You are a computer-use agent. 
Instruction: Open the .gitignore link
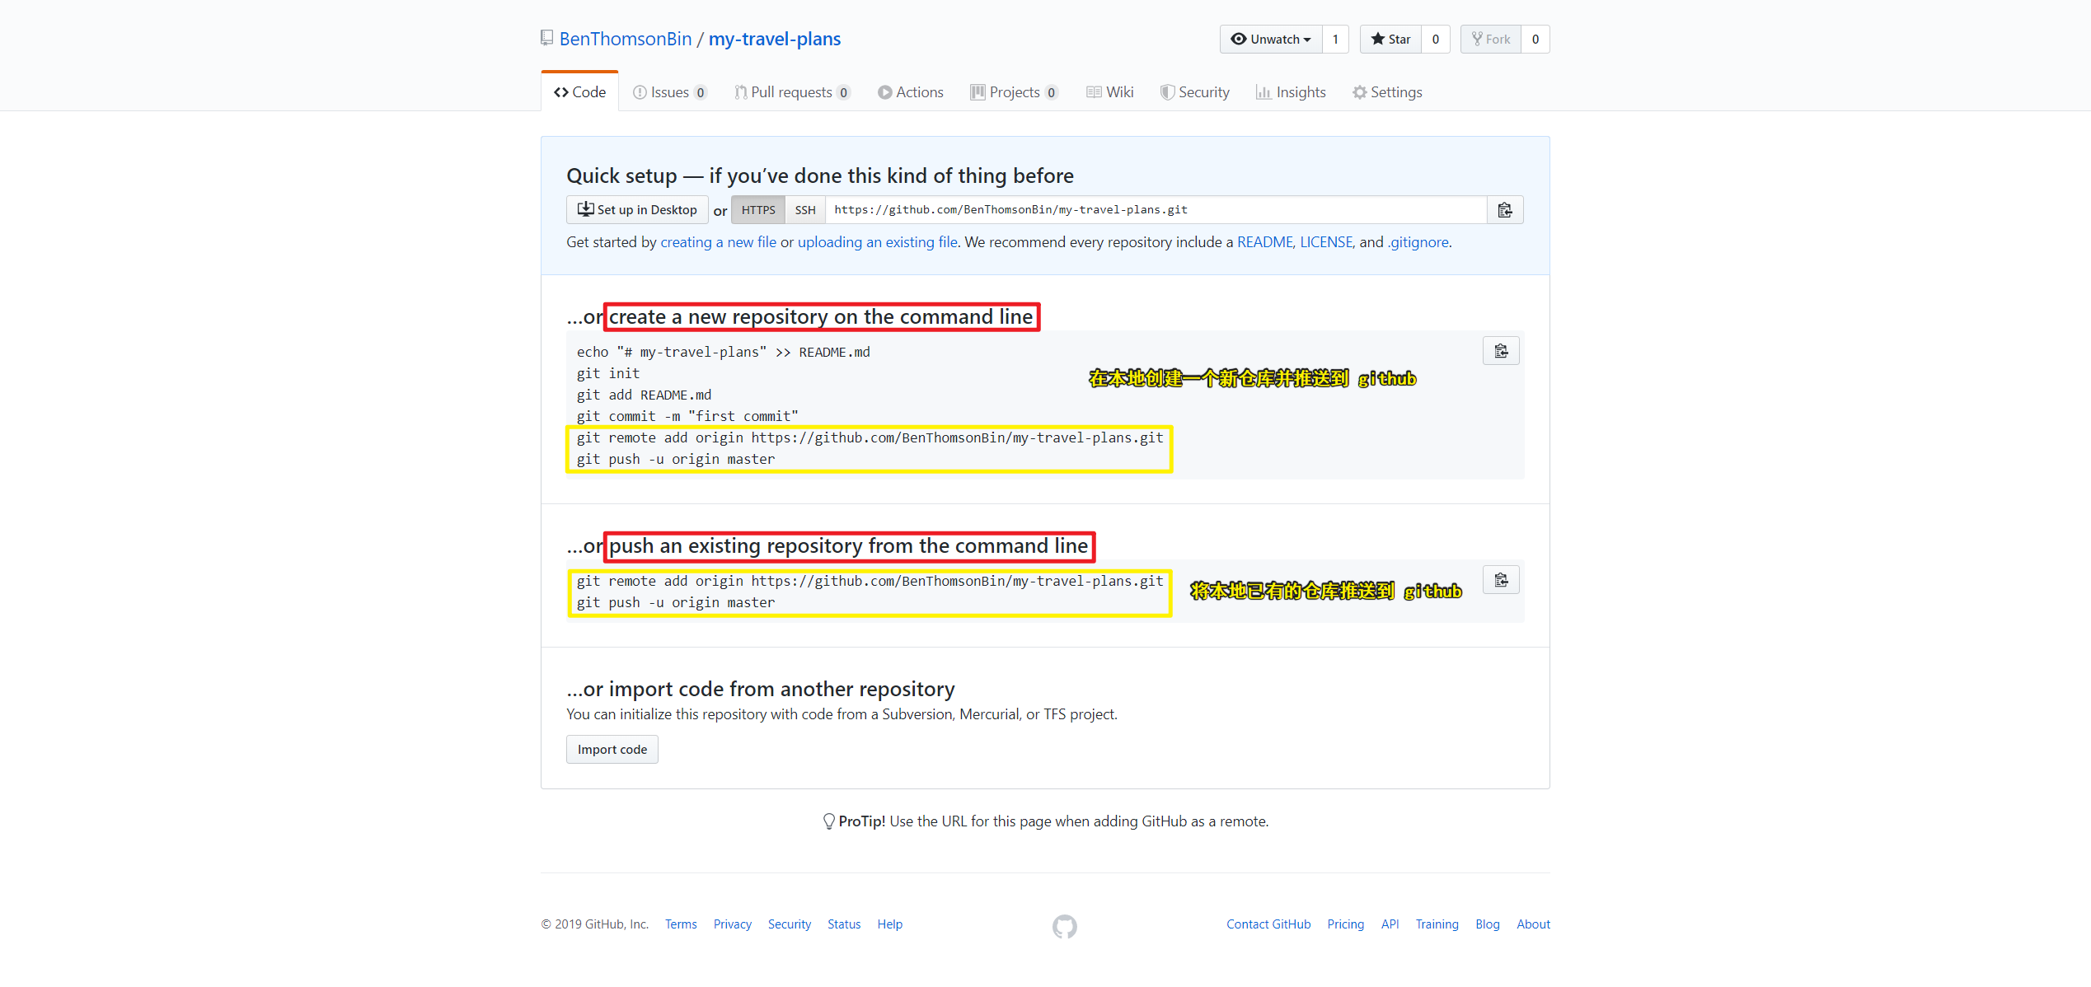[1418, 242]
